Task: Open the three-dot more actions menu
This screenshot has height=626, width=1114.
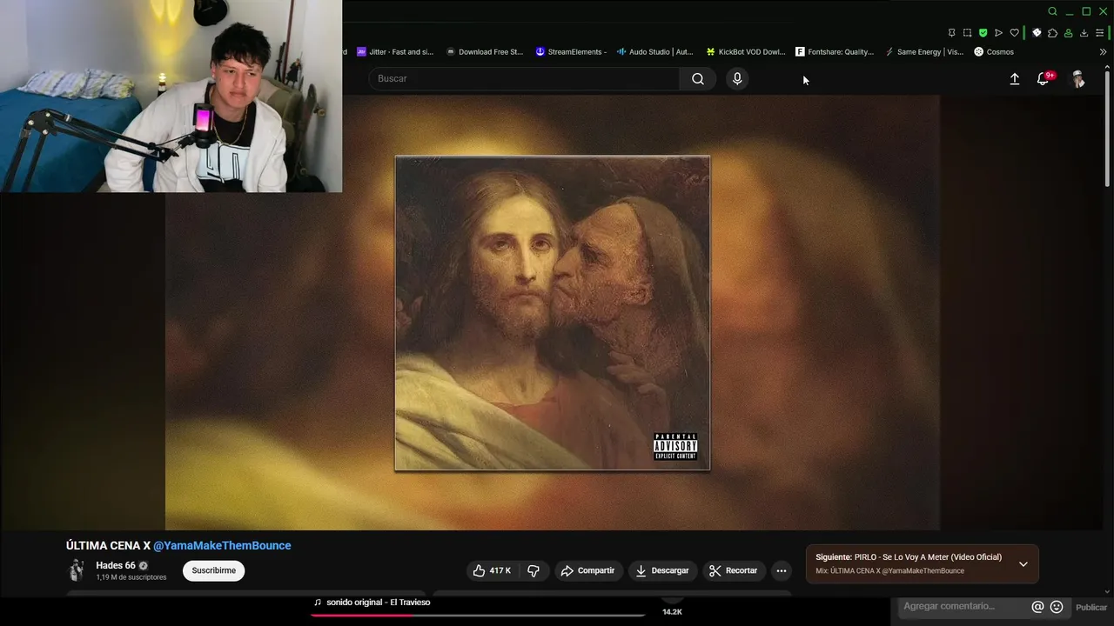Action: point(782,570)
